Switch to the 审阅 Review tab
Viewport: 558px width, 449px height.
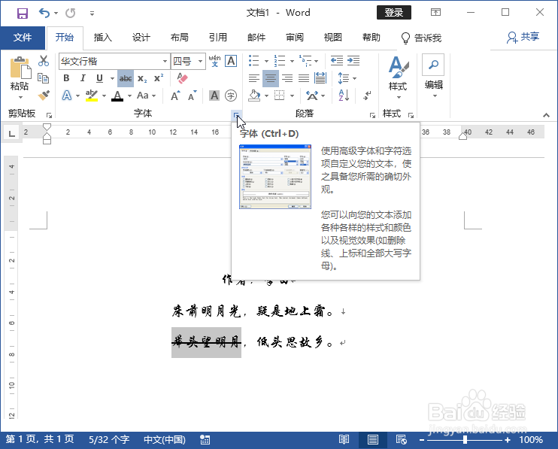pos(295,38)
